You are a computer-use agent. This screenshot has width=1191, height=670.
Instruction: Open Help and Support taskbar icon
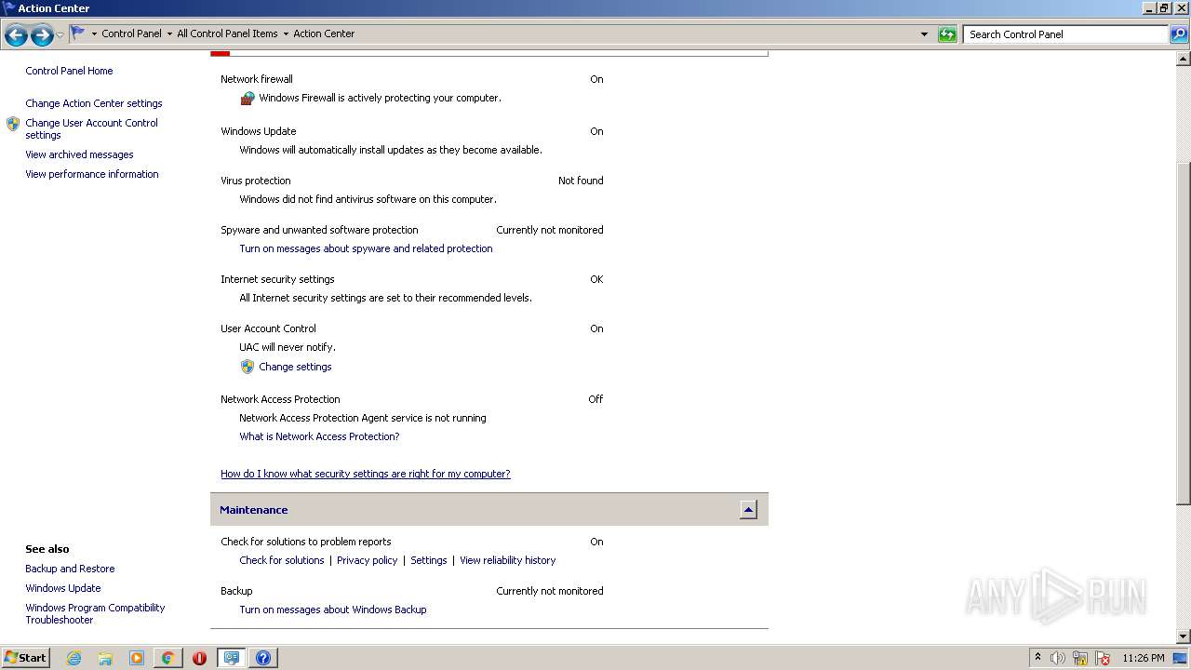tap(263, 658)
